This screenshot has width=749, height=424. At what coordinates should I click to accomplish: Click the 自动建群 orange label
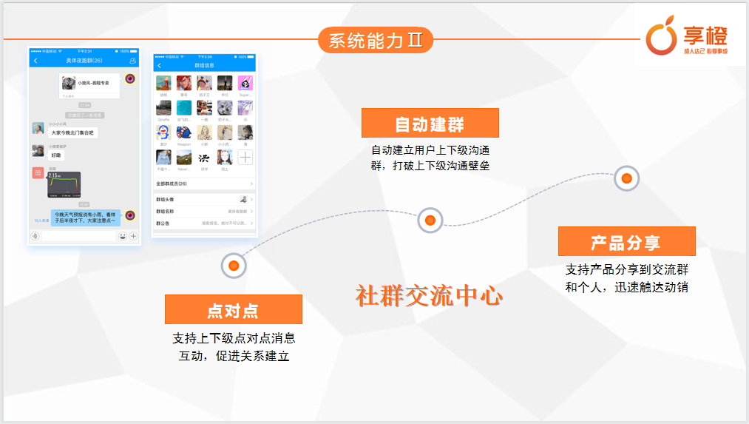click(430, 124)
